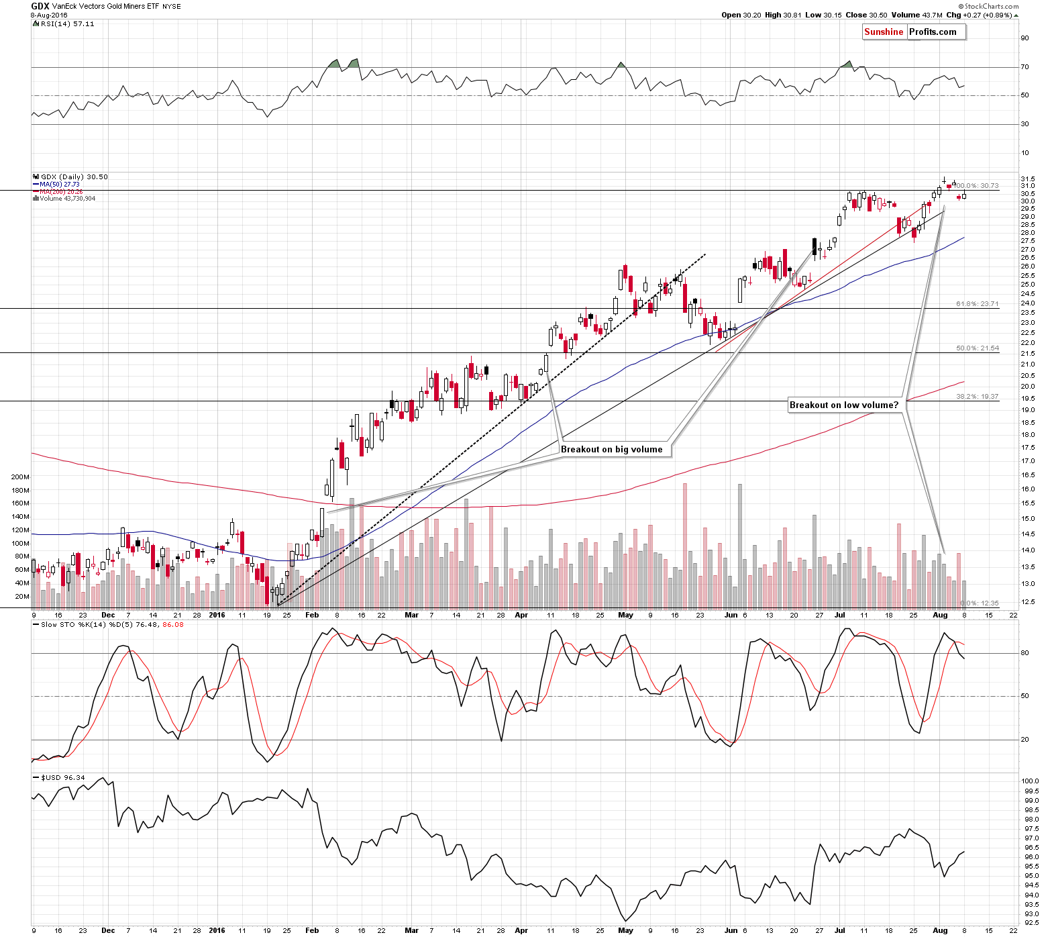The height and width of the screenshot is (937, 1050).
Task: Click the Volume 43.7M header value
Action: (x=917, y=15)
